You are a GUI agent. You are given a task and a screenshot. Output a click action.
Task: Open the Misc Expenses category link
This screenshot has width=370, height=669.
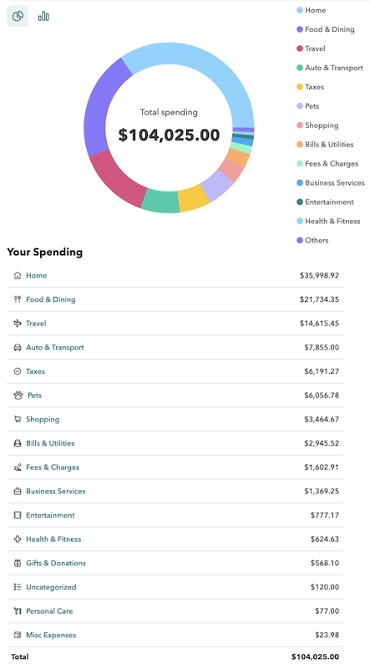[51, 635]
